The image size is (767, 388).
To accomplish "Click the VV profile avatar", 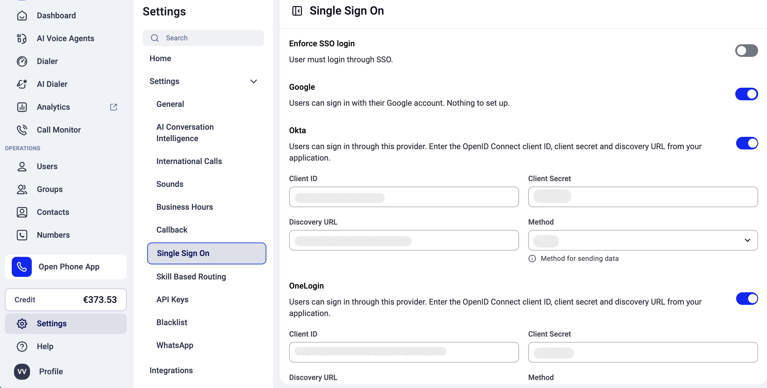I will coord(22,372).
